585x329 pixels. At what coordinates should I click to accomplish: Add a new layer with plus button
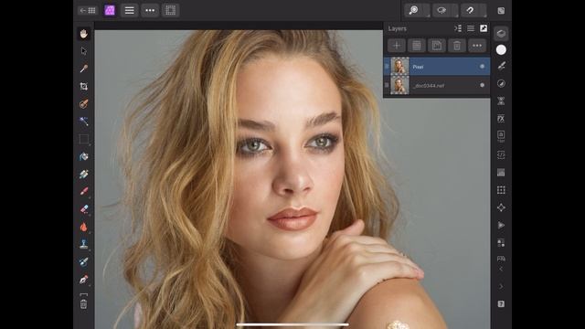coord(397,46)
